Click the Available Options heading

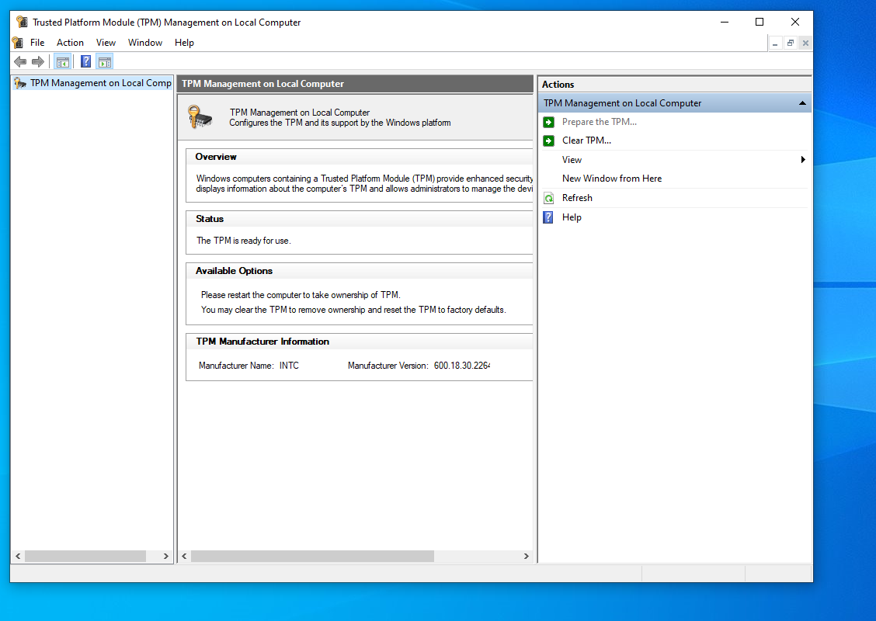click(234, 271)
